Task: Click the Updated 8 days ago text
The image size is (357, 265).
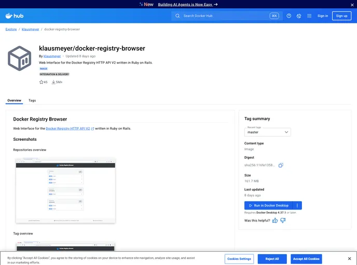Action: (x=80, y=56)
